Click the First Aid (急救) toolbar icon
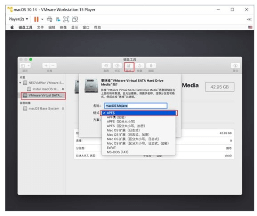This screenshot has width=257, height=216. [106, 65]
